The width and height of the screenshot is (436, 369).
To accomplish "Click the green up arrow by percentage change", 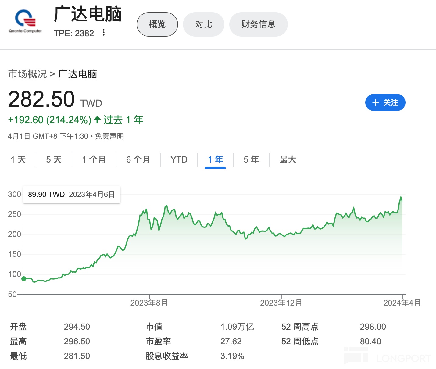I will 97,120.
